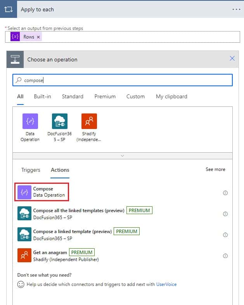Open the UserVoice link

tap(166, 284)
